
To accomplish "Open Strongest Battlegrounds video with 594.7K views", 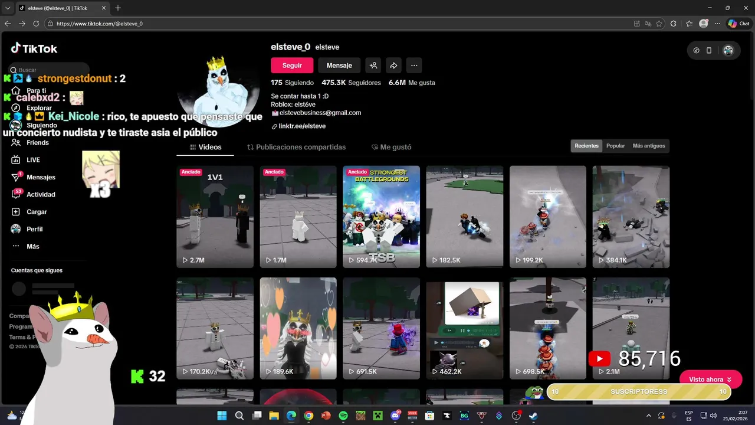I will (381, 217).
